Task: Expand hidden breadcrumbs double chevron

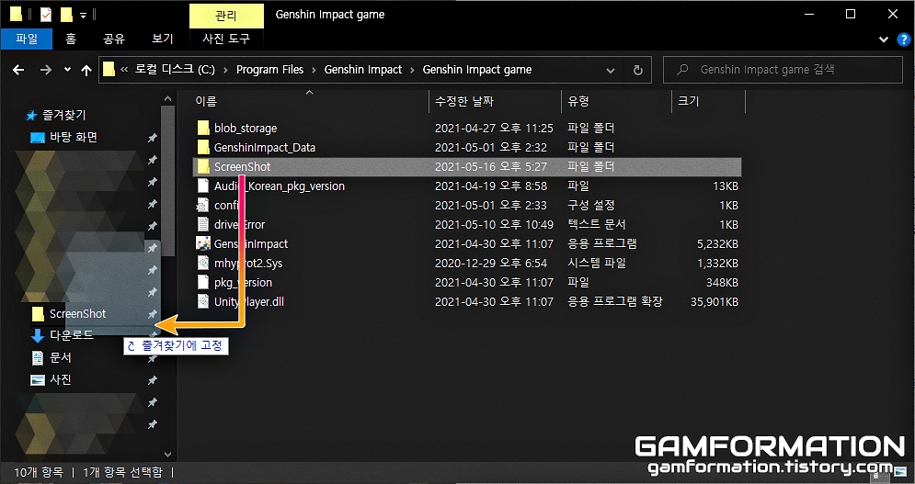Action: [x=124, y=70]
